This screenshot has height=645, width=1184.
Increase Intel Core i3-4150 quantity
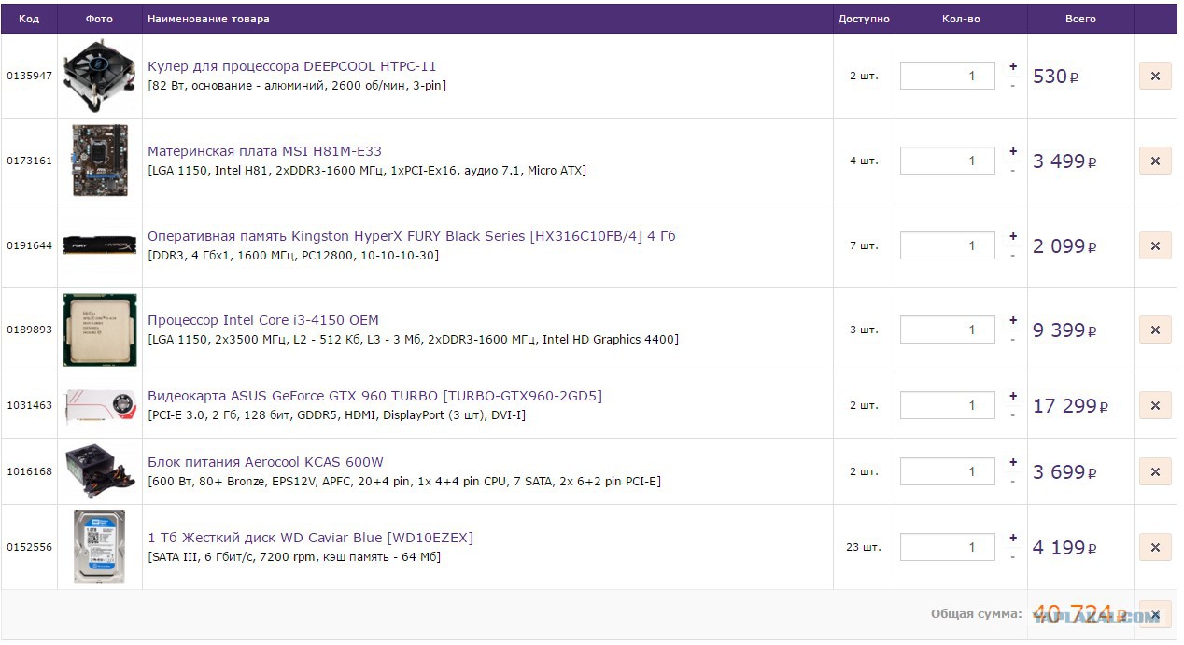point(1013,320)
